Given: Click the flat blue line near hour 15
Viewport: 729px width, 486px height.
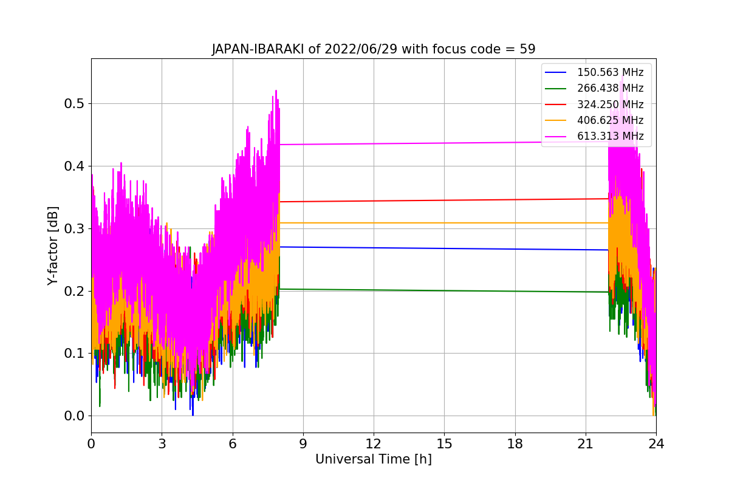Looking at the screenshot, I should click(x=444, y=248).
